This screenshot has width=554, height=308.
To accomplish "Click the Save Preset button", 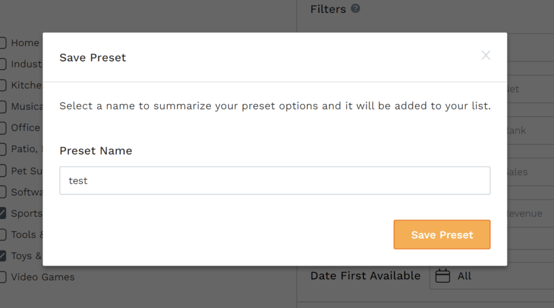I will click(442, 235).
